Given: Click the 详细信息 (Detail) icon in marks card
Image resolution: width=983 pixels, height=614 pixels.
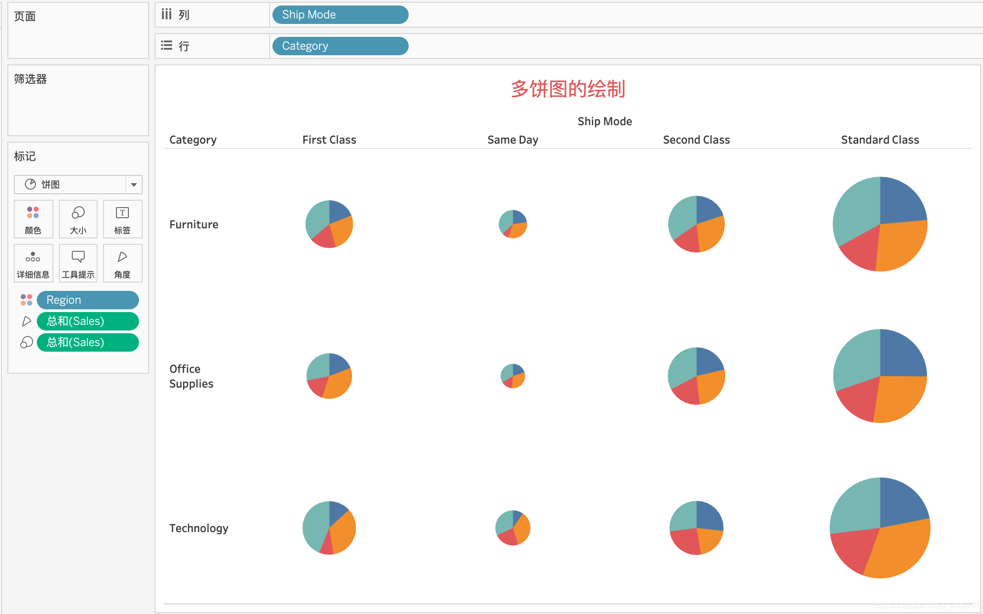Looking at the screenshot, I should tap(33, 262).
